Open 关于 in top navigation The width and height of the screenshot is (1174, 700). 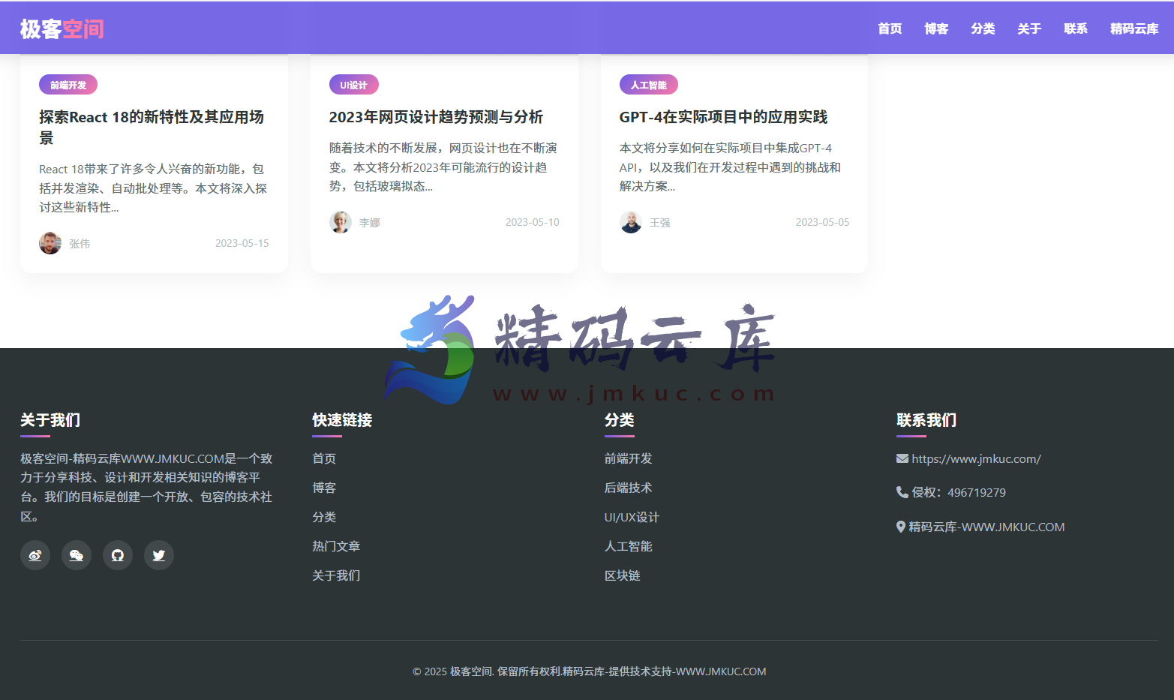pyautogui.click(x=1029, y=29)
